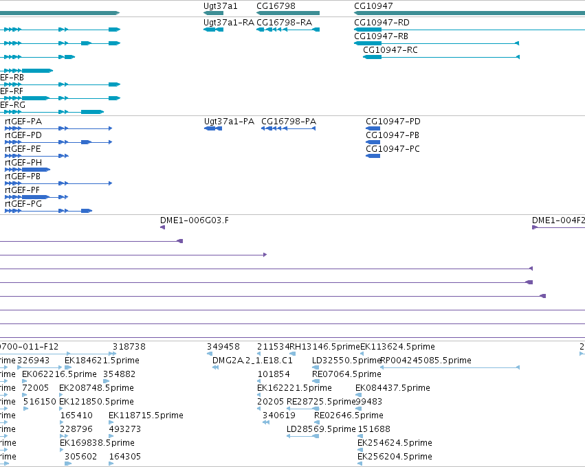Select the 20205 feature label
585x467 pixels.
[x=270, y=402]
